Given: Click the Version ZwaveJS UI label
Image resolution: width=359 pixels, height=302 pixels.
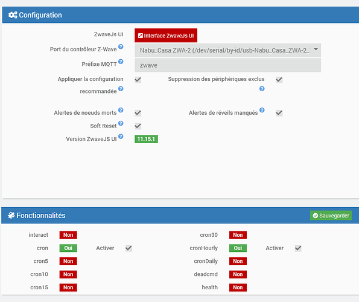Looking at the screenshot, I should [91, 139].
